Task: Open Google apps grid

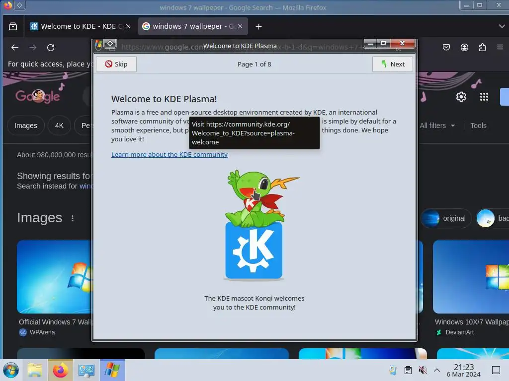Action: (484, 97)
